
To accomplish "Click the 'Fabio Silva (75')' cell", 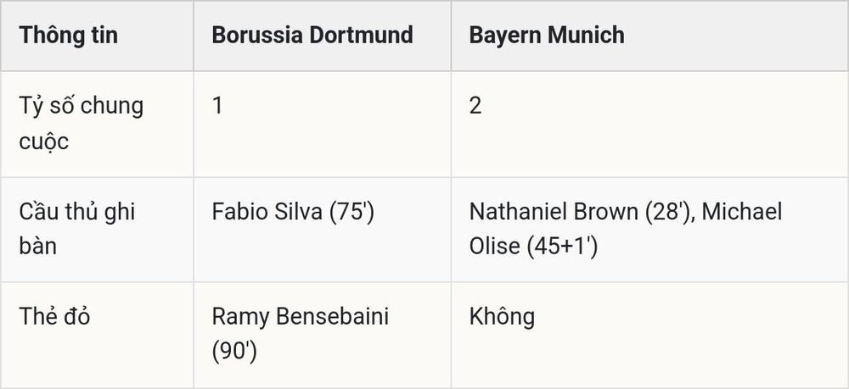I will click(293, 212).
